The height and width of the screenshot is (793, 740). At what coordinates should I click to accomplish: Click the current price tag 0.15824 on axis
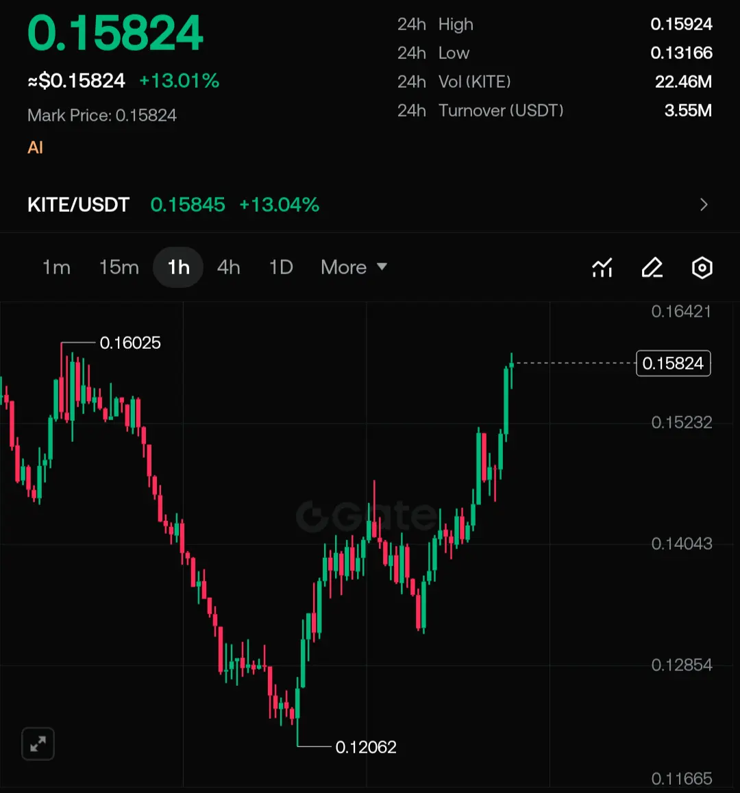674,363
